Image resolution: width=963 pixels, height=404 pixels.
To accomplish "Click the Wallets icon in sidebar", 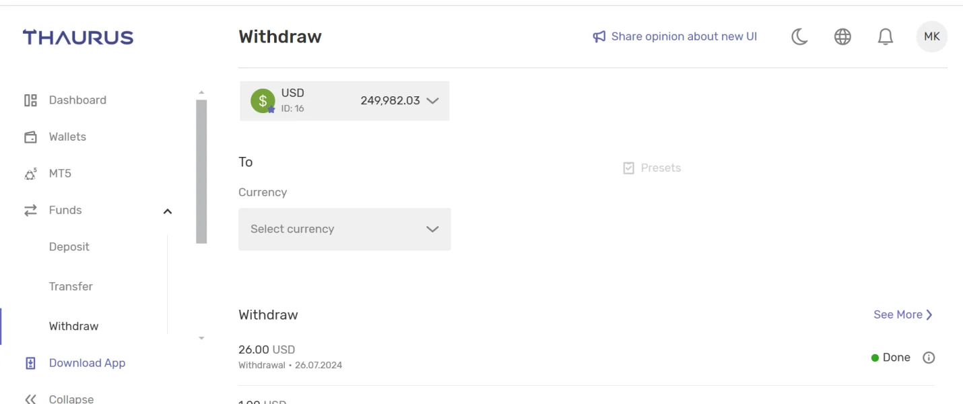I will pyautogui.click(x=30, y=137).
